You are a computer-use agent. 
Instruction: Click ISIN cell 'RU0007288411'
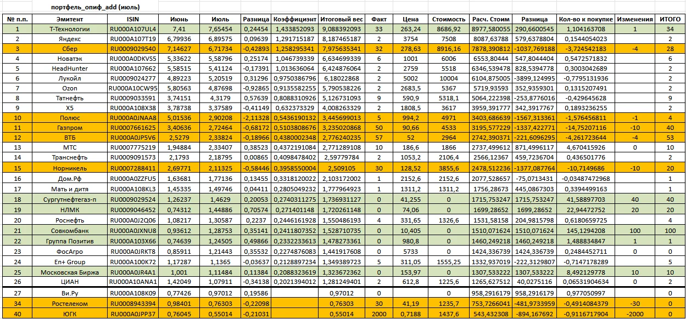(x=132, y=169)
